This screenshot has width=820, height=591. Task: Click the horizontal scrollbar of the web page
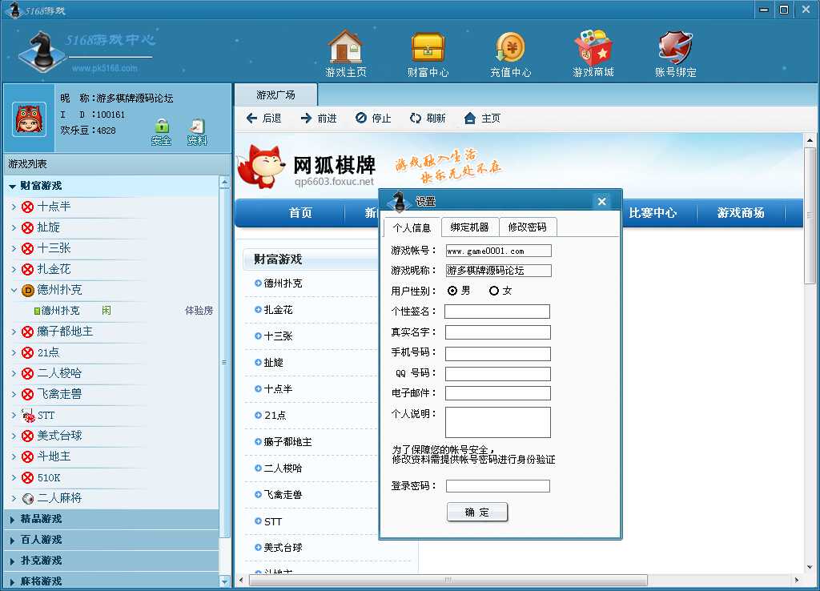click(x=448, y=580)
